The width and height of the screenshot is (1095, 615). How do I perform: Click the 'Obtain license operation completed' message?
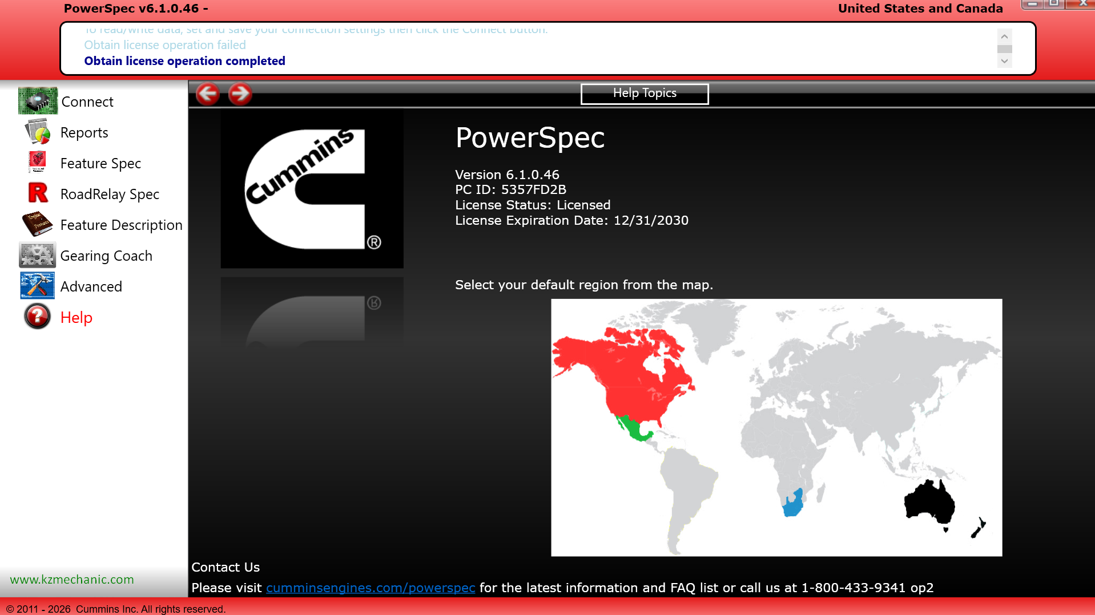184,61
